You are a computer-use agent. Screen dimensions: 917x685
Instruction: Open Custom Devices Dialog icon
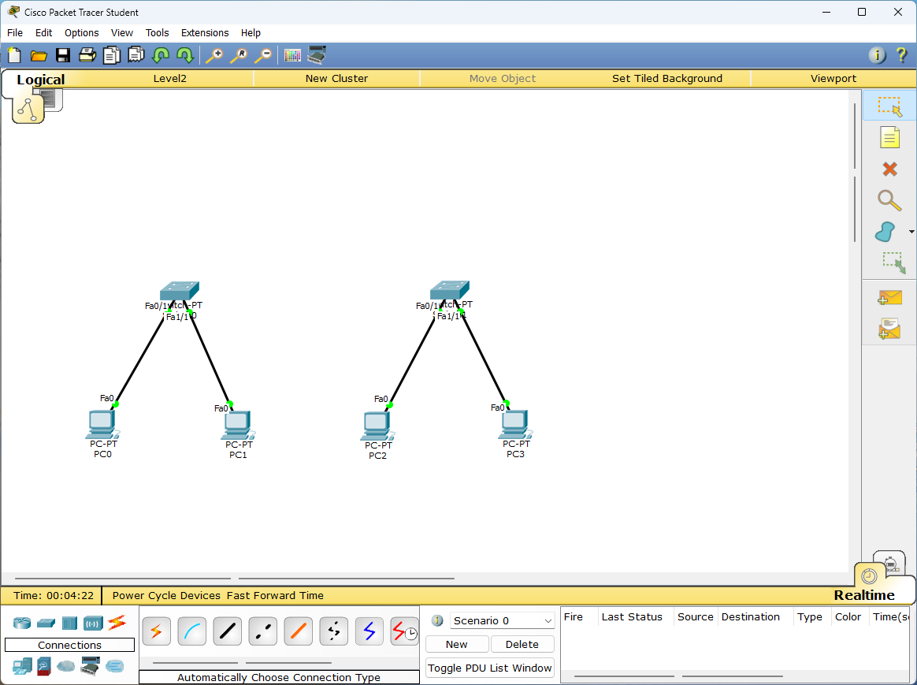point(317,55)
